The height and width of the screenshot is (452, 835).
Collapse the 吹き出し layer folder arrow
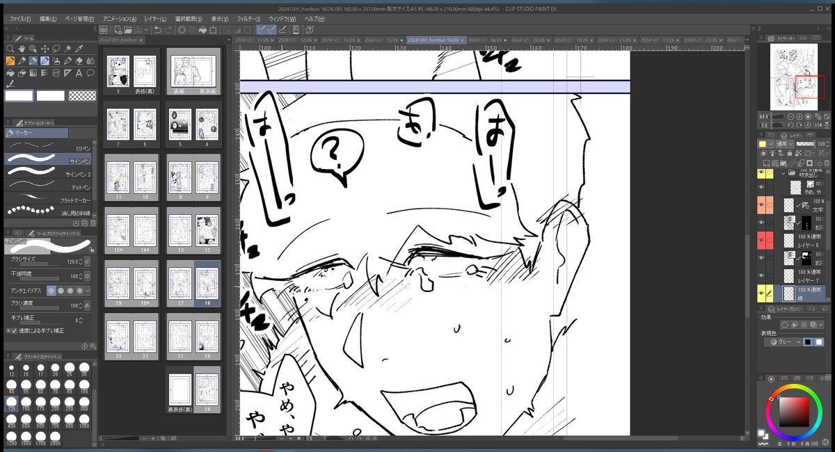pyautogui.click(x=784, y=173)
